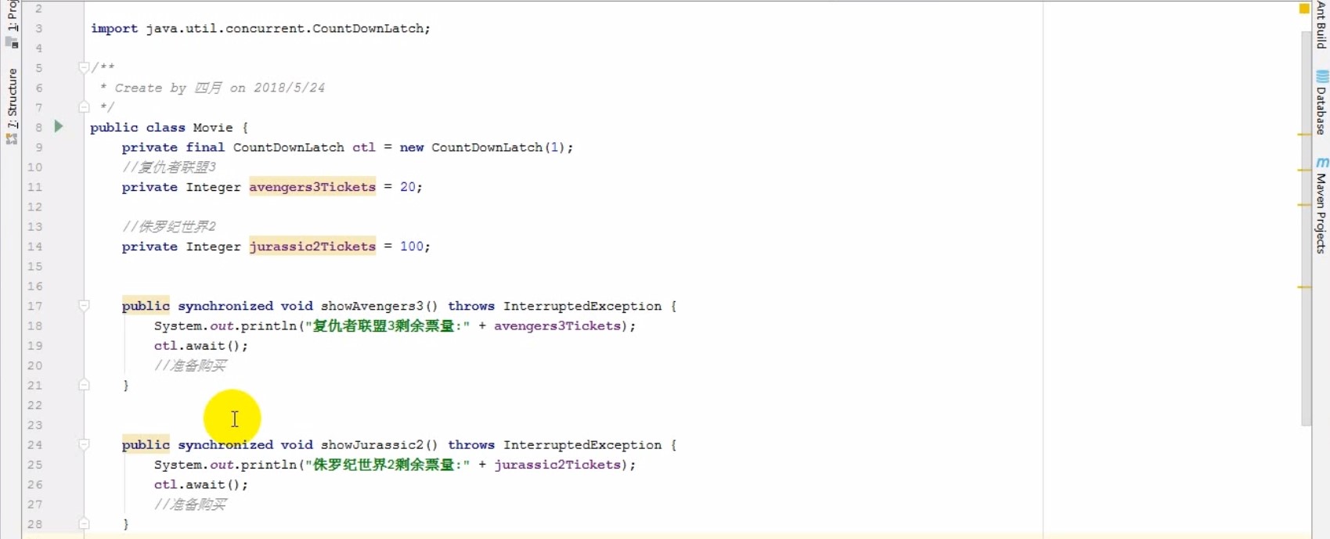Click the //准备购买 comment on line 20

point(190,365)
